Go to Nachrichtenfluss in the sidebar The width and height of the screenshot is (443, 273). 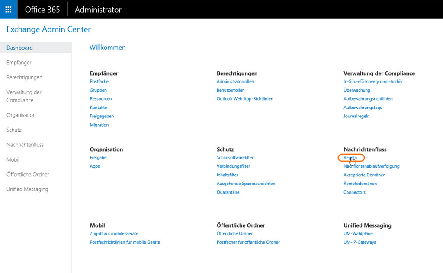[x=25, y=145]
